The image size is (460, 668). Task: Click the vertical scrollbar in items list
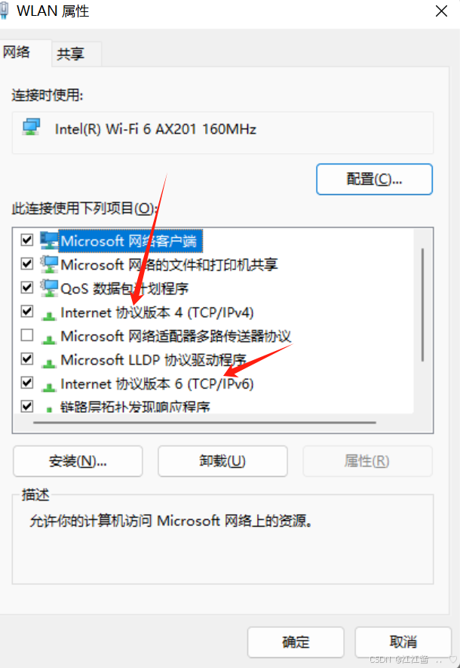click(422, 305)
